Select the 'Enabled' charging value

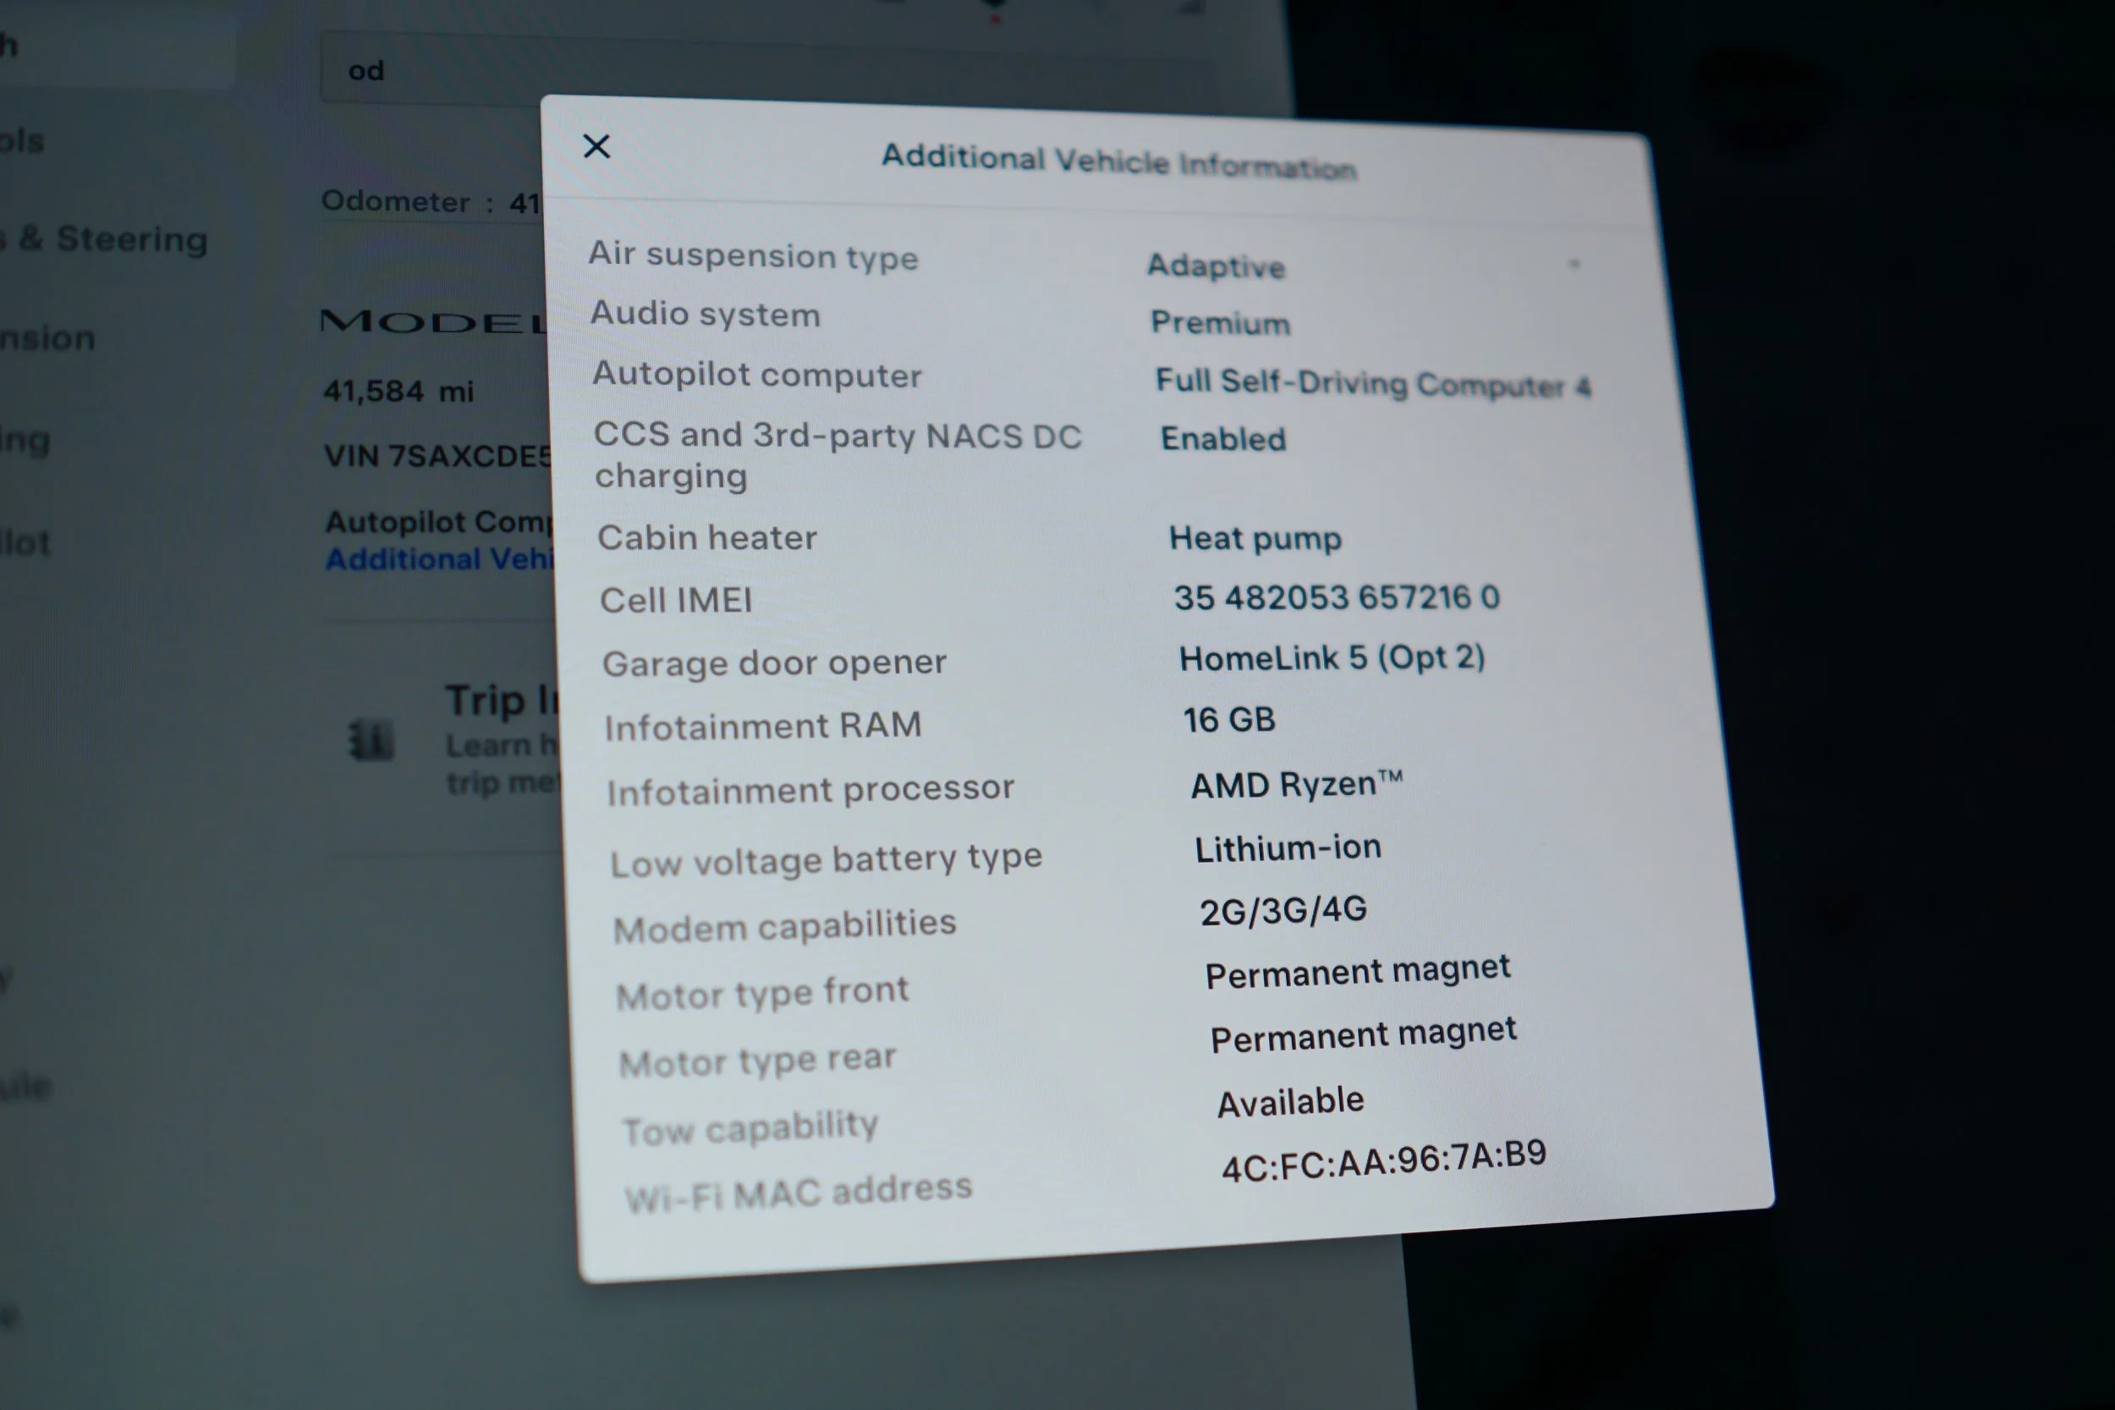[x=1223, y=439]
